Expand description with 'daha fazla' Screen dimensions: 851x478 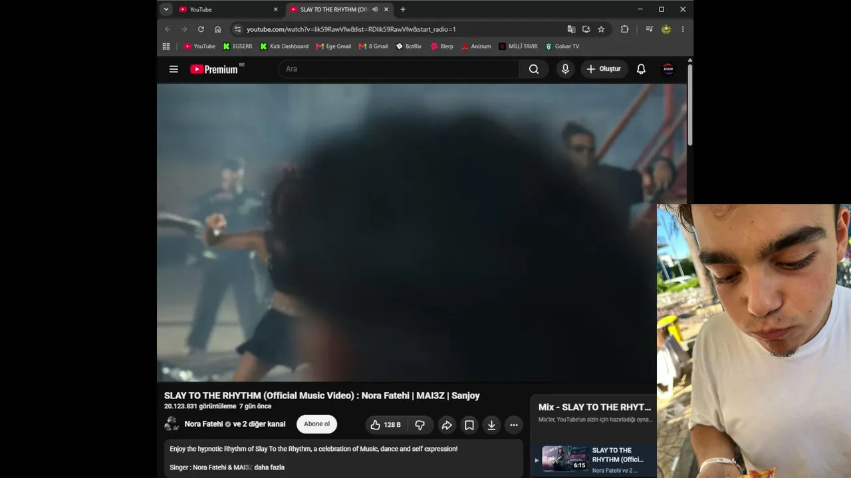269,467
